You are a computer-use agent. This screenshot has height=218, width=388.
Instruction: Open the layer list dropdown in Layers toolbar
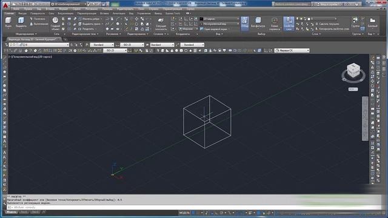point(39,45)
